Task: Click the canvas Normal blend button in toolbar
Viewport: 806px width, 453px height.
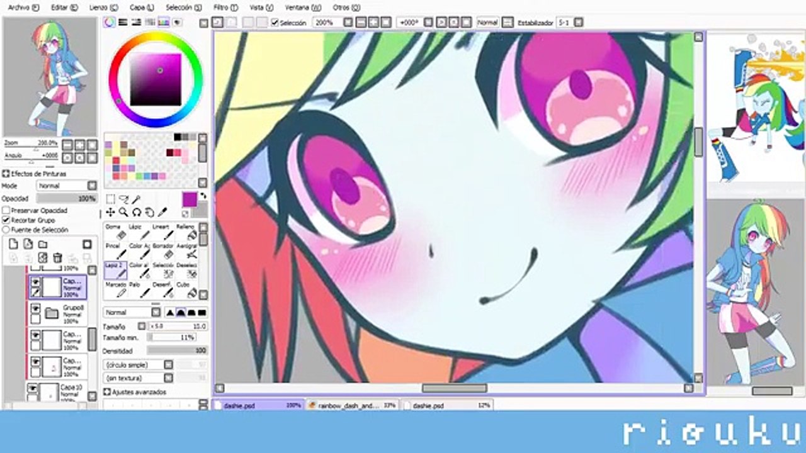Action: point(487,23)
